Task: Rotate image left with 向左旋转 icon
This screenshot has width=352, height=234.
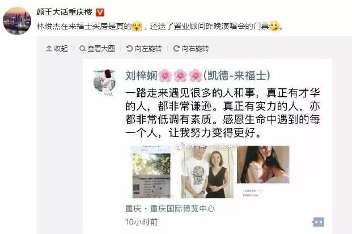Action: point(129,48)
